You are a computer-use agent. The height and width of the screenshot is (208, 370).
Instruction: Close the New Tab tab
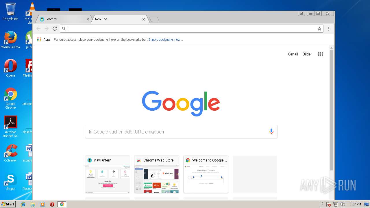pos(144,19)
